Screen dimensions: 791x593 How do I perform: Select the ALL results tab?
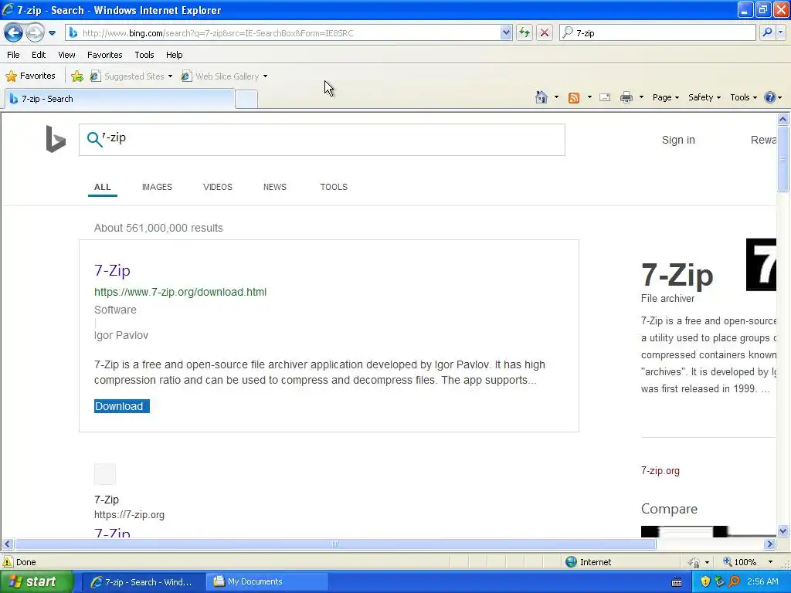103,187
